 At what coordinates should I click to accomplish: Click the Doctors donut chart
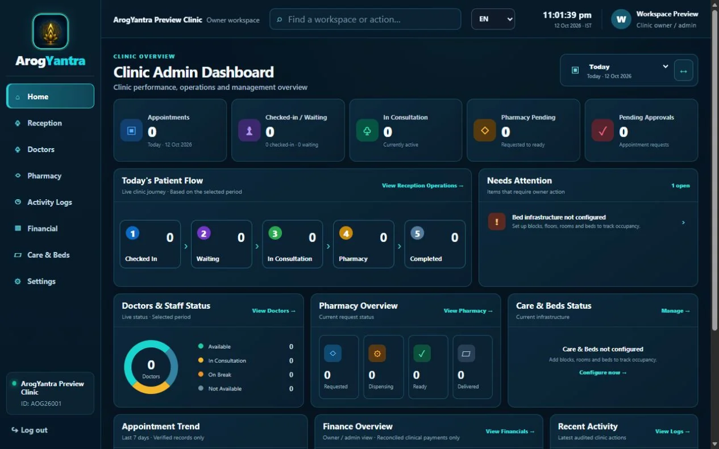[151, 367]
